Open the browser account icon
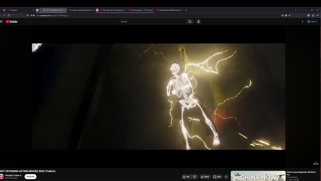 tap(308, 15)
